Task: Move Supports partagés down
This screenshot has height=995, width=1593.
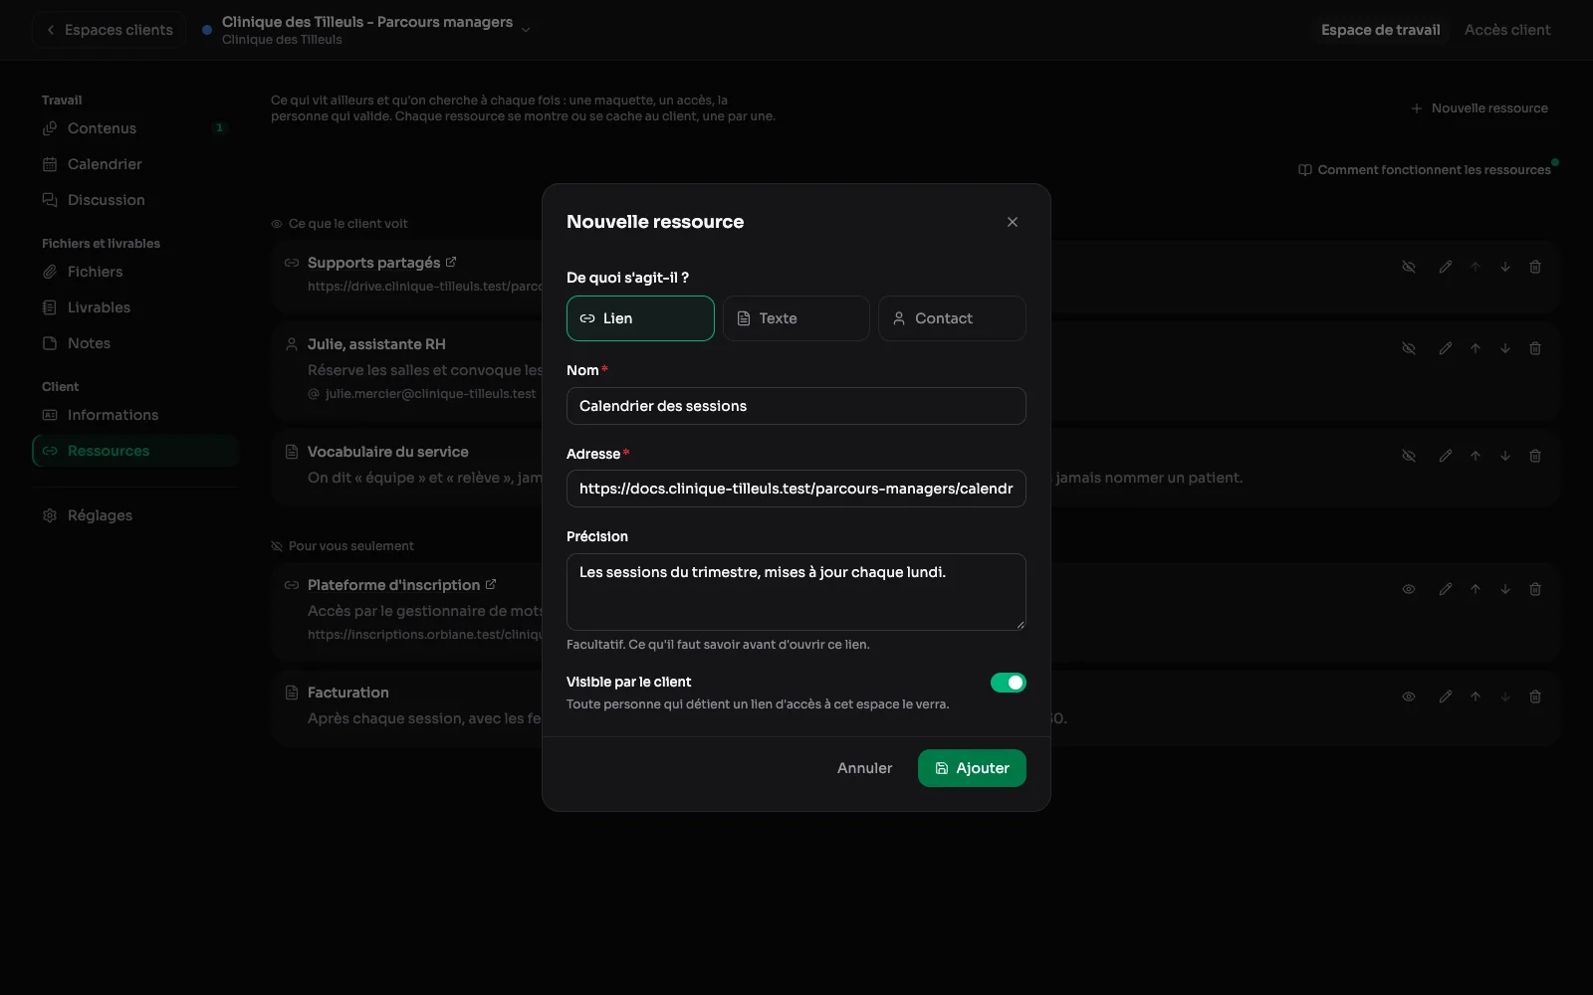Action: pyautogui.click(x=1505, y=267)
